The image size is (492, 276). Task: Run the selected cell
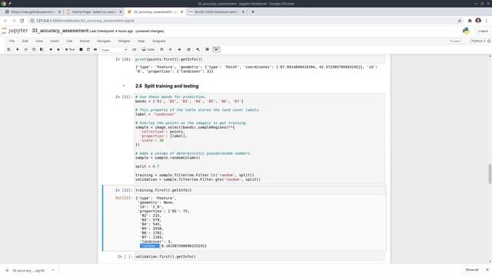70,49
